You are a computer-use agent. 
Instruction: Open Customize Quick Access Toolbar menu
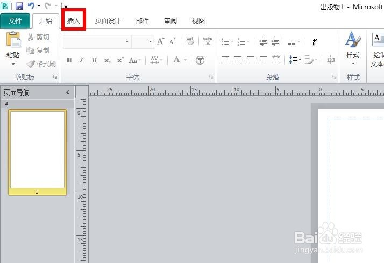coord(66,6)
